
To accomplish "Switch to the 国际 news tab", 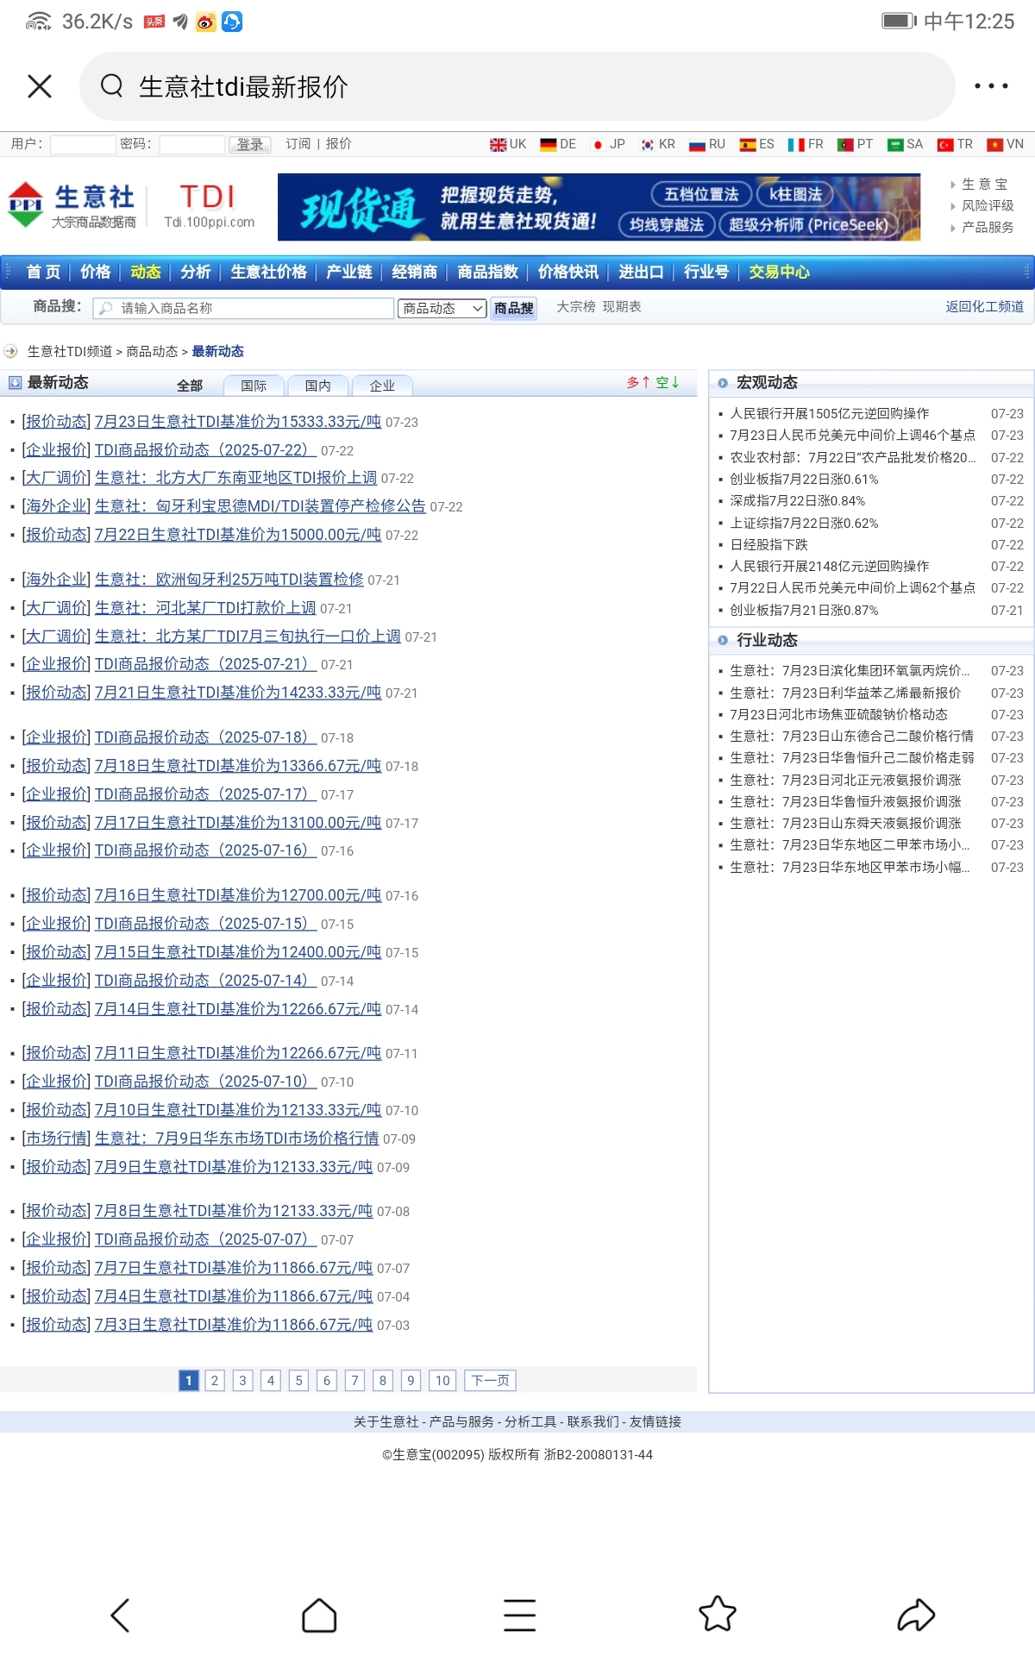I will point(254,386).
